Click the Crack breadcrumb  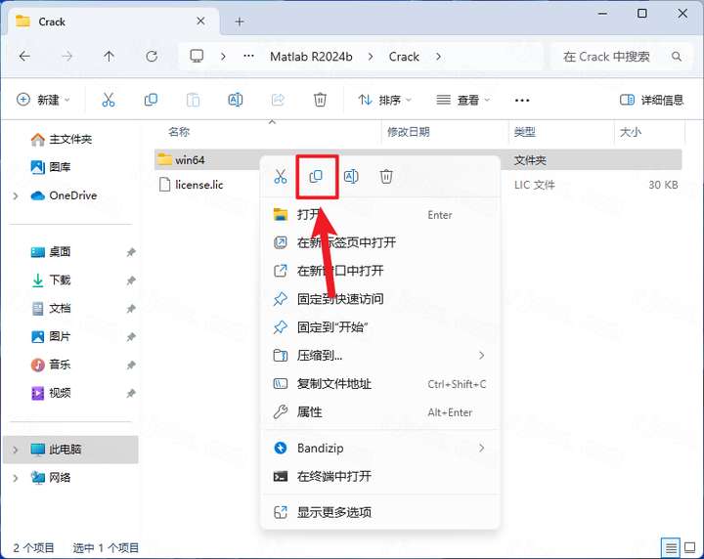pos(404,57)
